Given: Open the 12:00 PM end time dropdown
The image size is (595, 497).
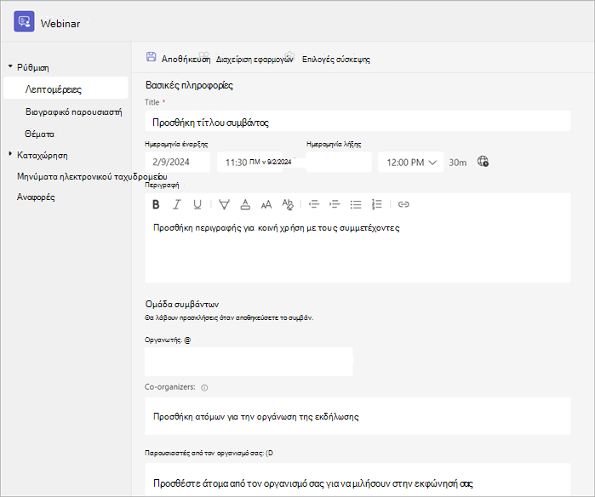Looking at the screenshot, I should pyautogui.click(x=410, y=163).
